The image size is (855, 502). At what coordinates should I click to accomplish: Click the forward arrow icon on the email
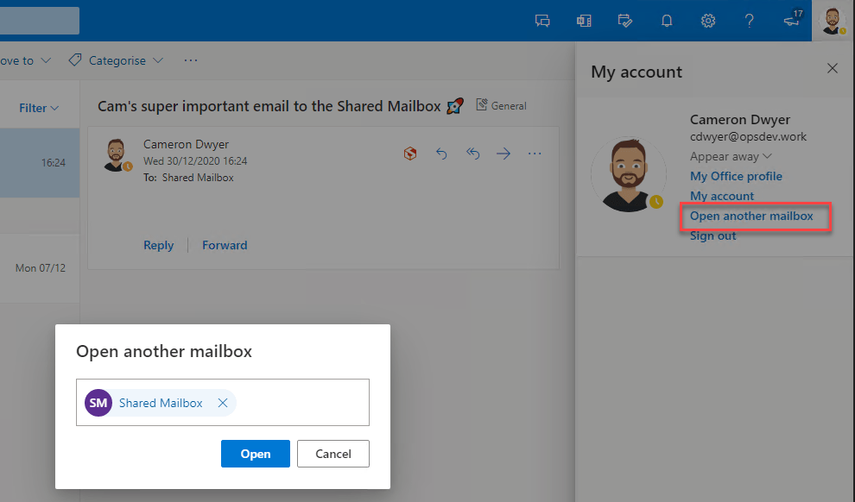click(503, 154)
